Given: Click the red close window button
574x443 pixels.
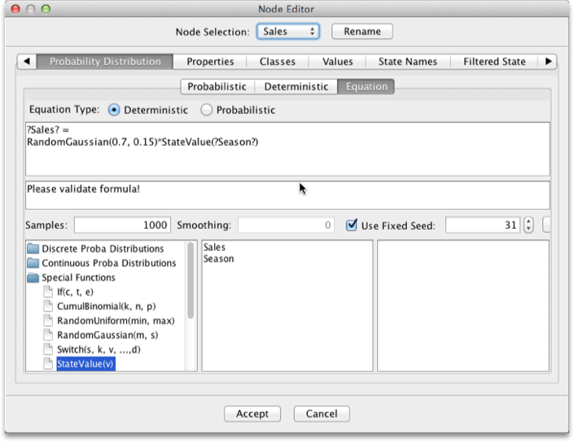Looking at the screenshot, I should tap(15, 9).
